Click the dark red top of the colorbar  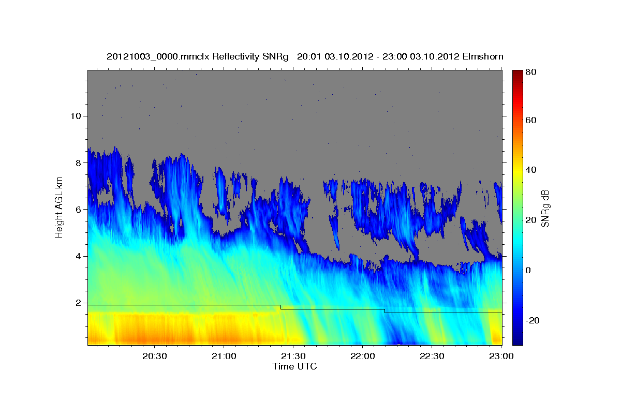pyautogui.click(x=517, y=74)
